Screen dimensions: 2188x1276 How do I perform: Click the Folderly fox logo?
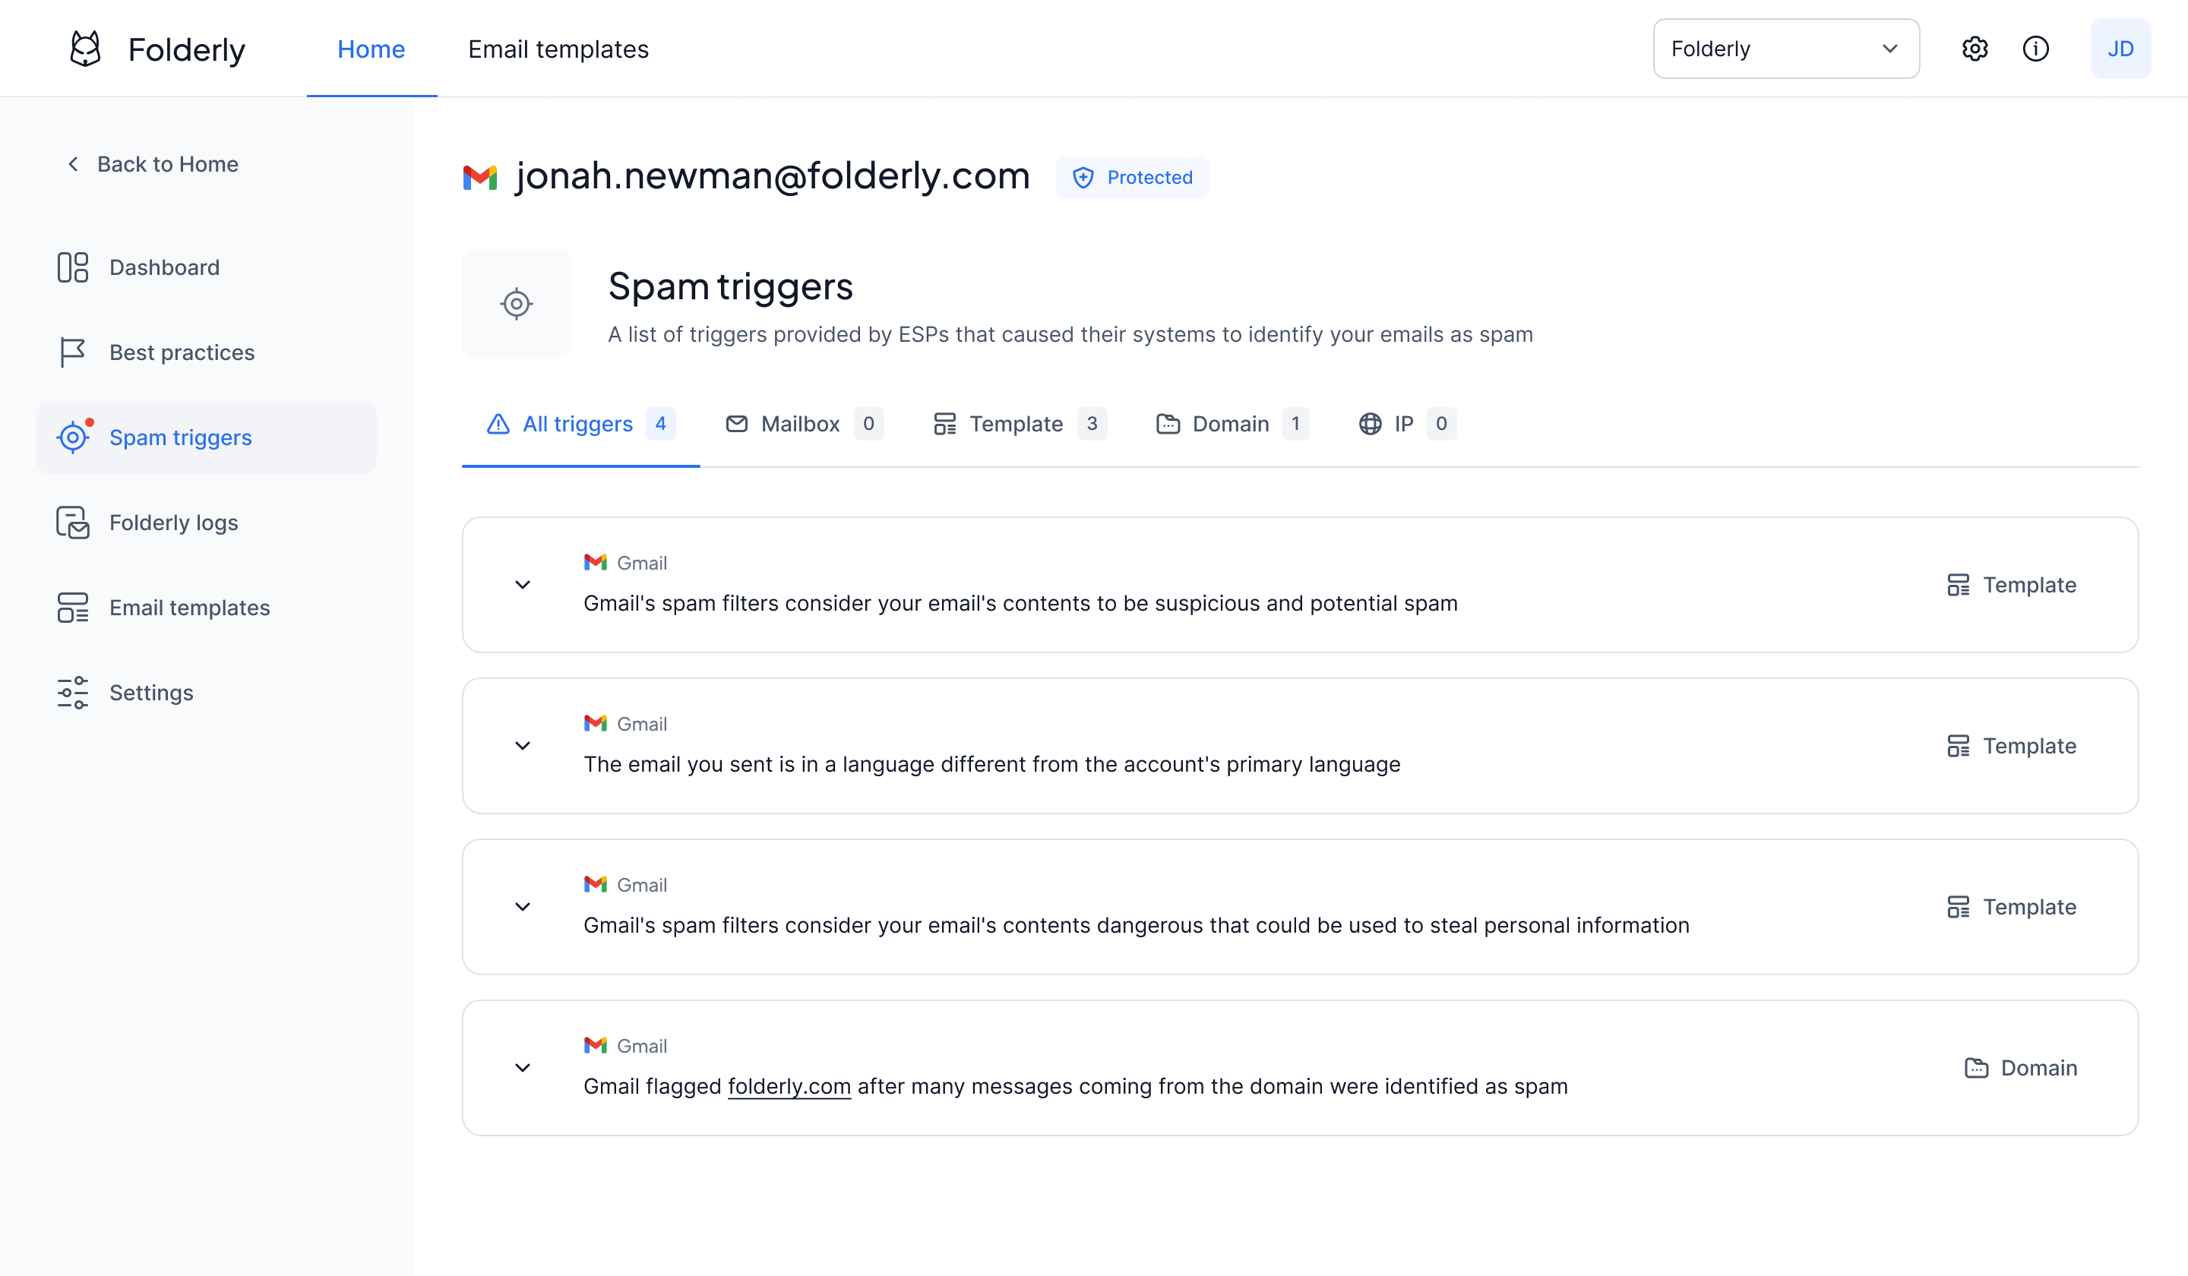pos(84,48)
